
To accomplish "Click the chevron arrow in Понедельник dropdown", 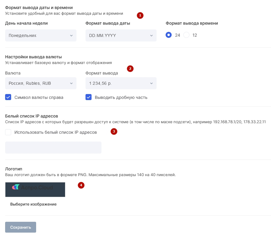I will point(71,35).
